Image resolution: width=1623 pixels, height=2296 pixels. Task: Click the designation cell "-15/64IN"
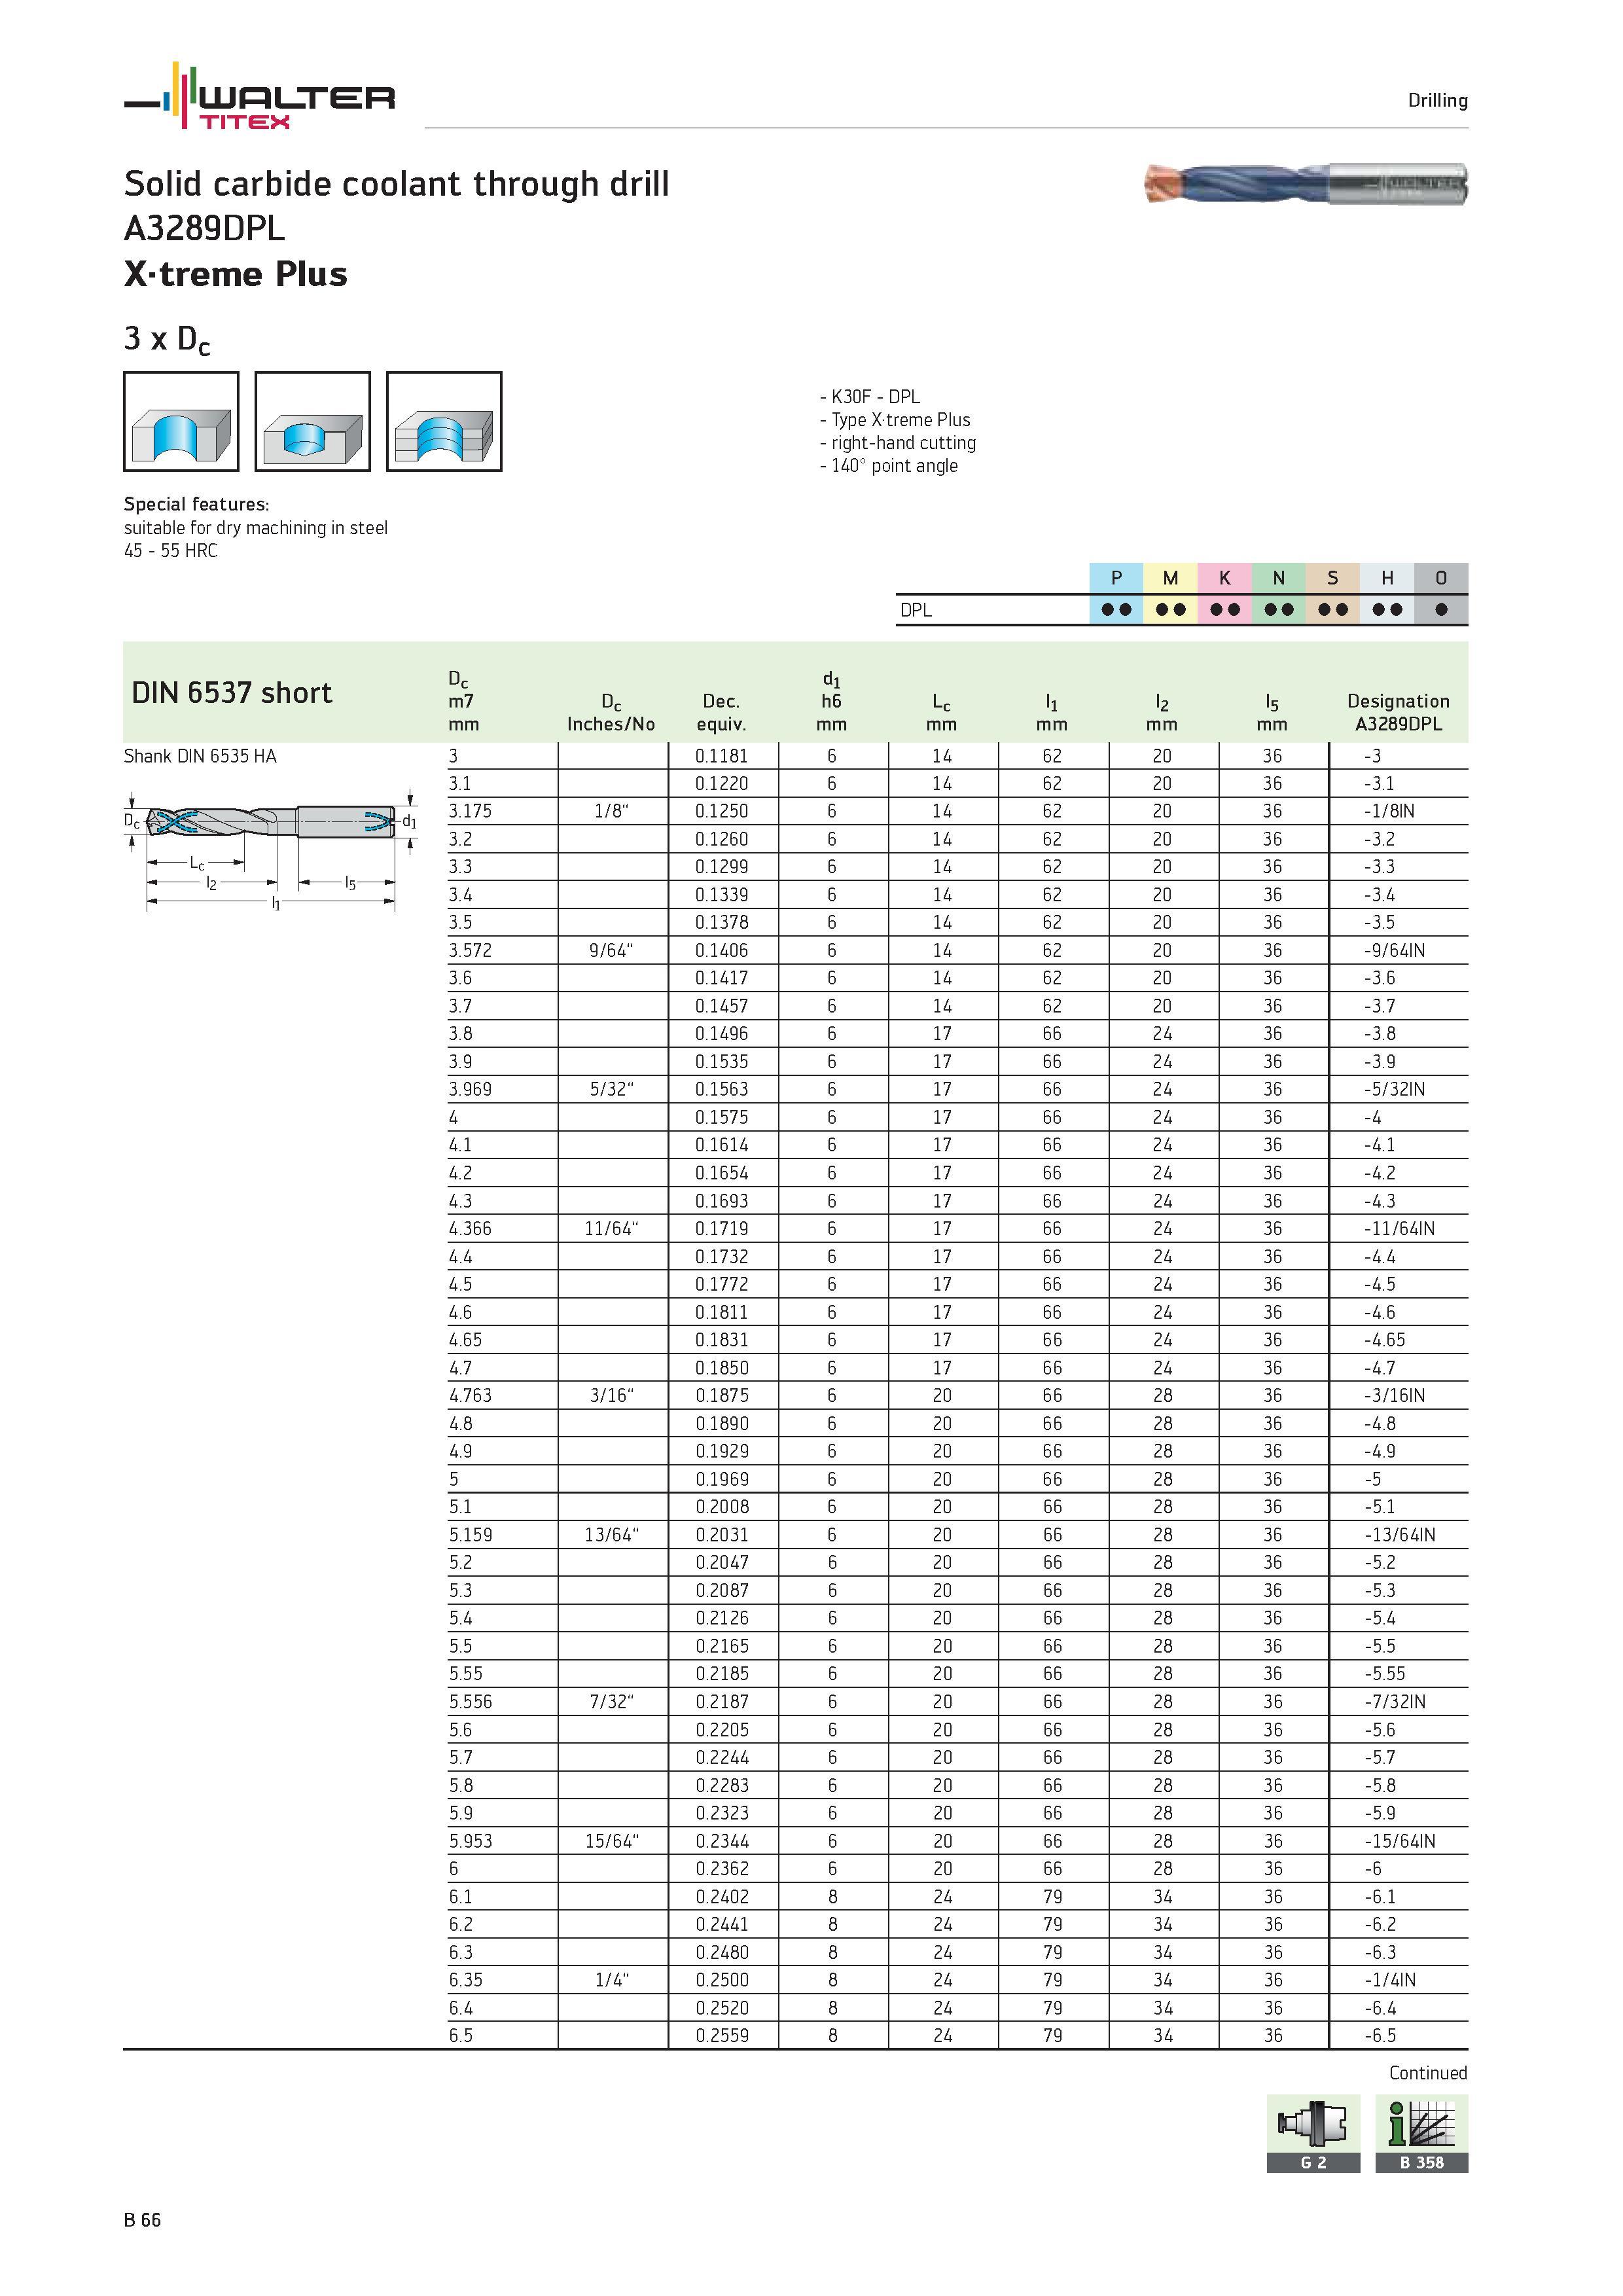[1399, 1841]
